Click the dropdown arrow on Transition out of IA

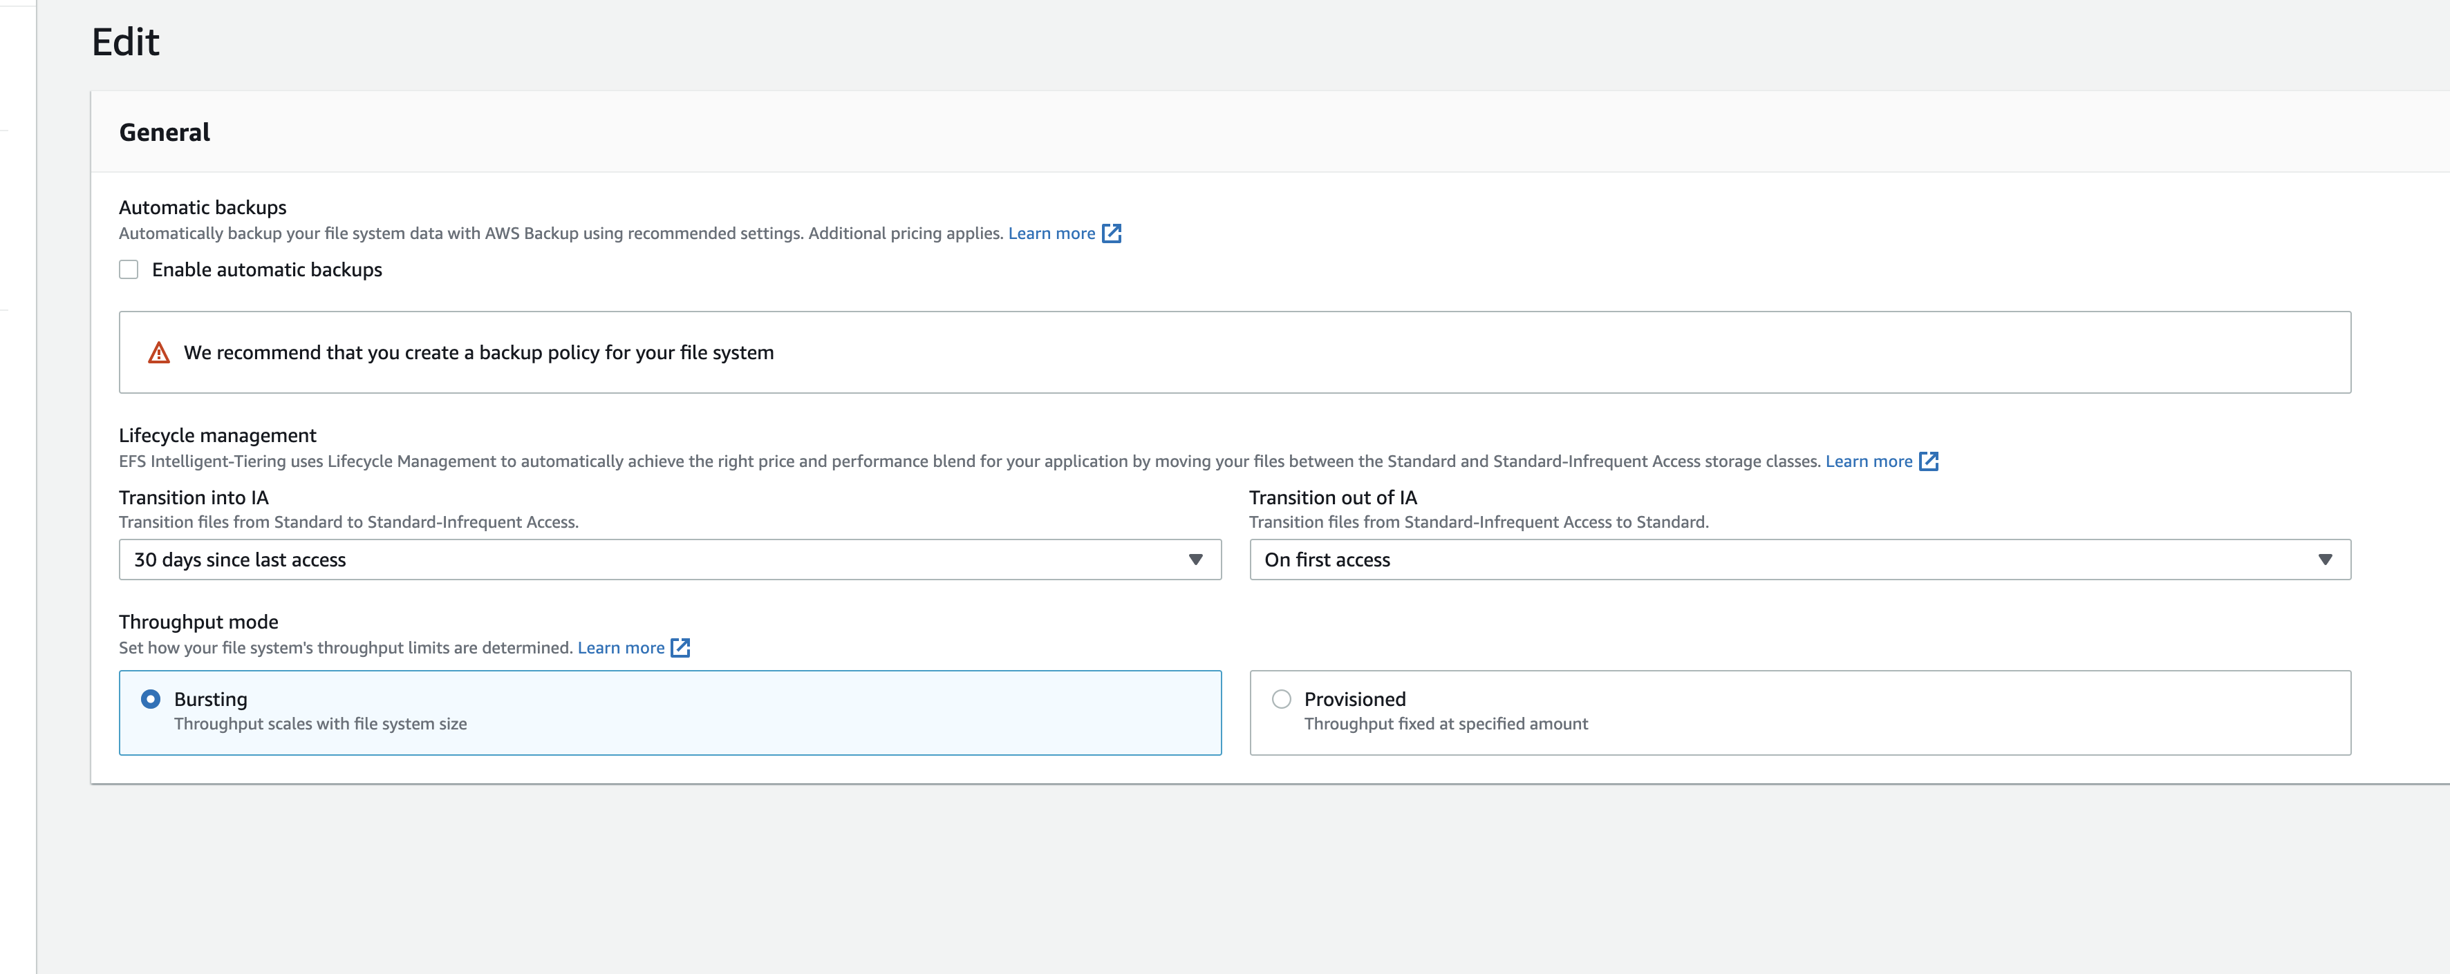click(2323, 560)
